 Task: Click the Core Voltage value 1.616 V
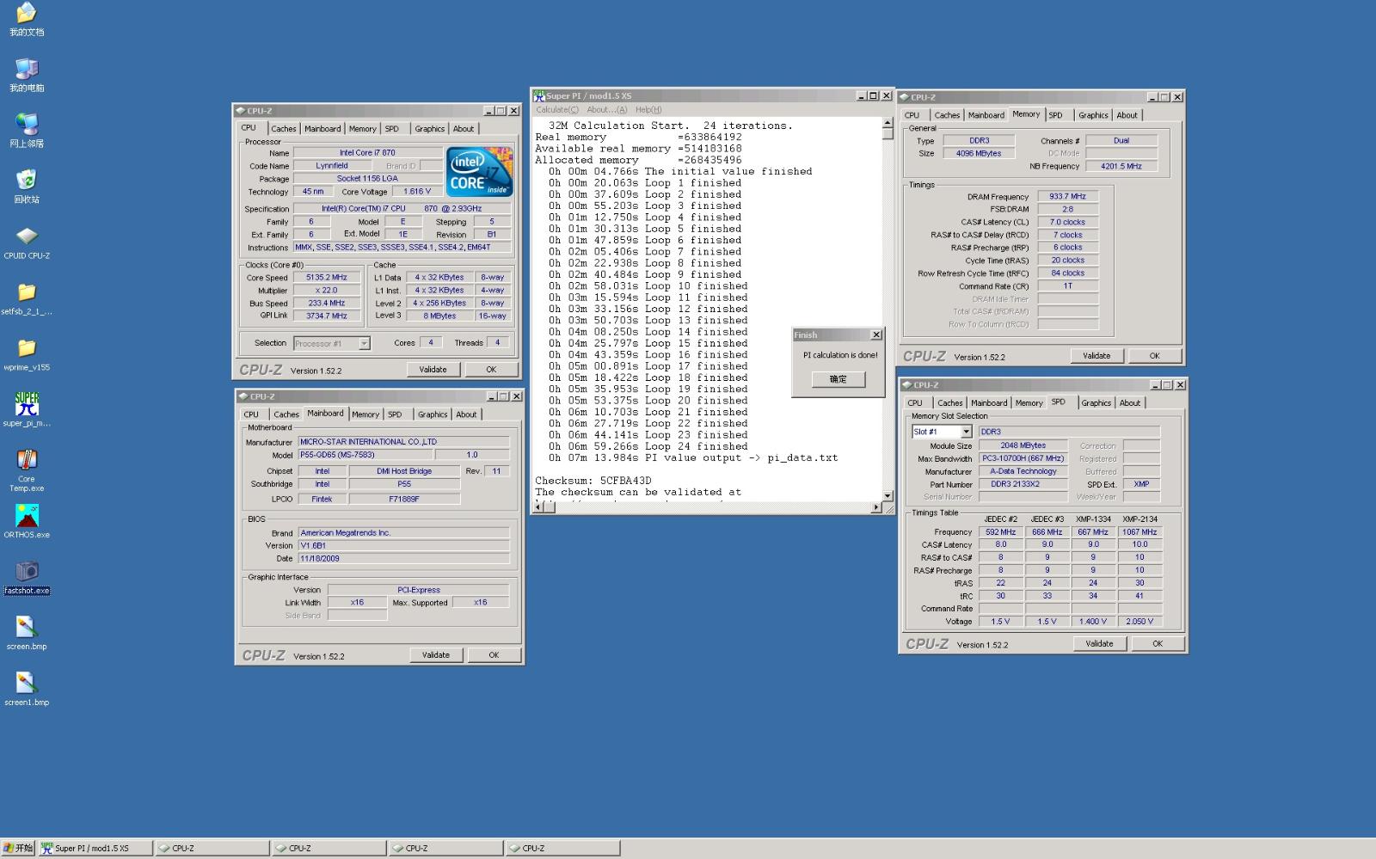click(x=417, y=192)
